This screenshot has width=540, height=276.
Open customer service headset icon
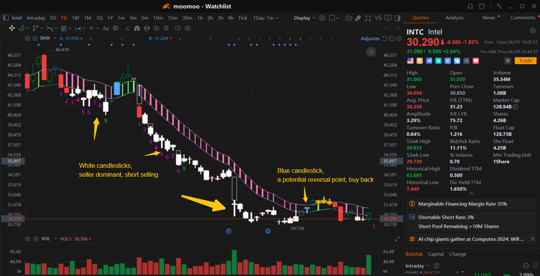click(470, 6)
